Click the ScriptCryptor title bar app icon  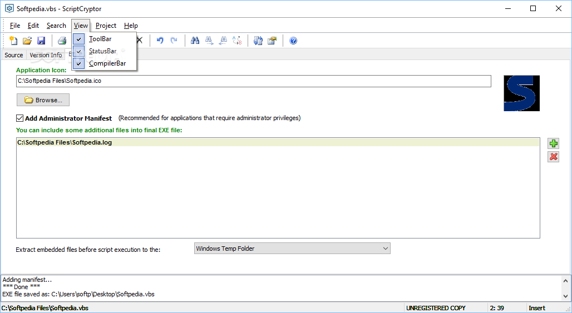tap(9, 8)
